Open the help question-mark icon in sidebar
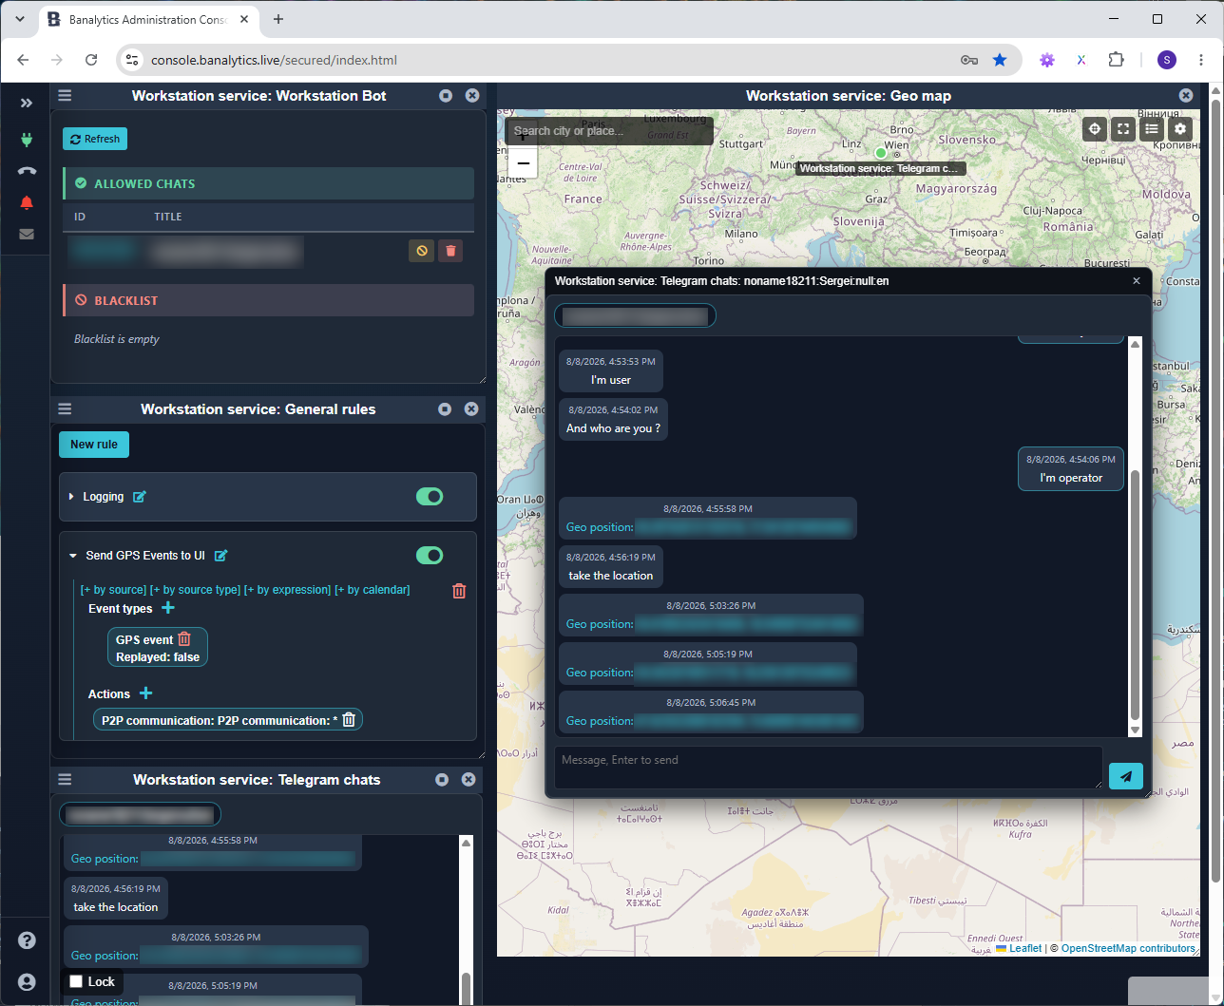 pos(27,940)
